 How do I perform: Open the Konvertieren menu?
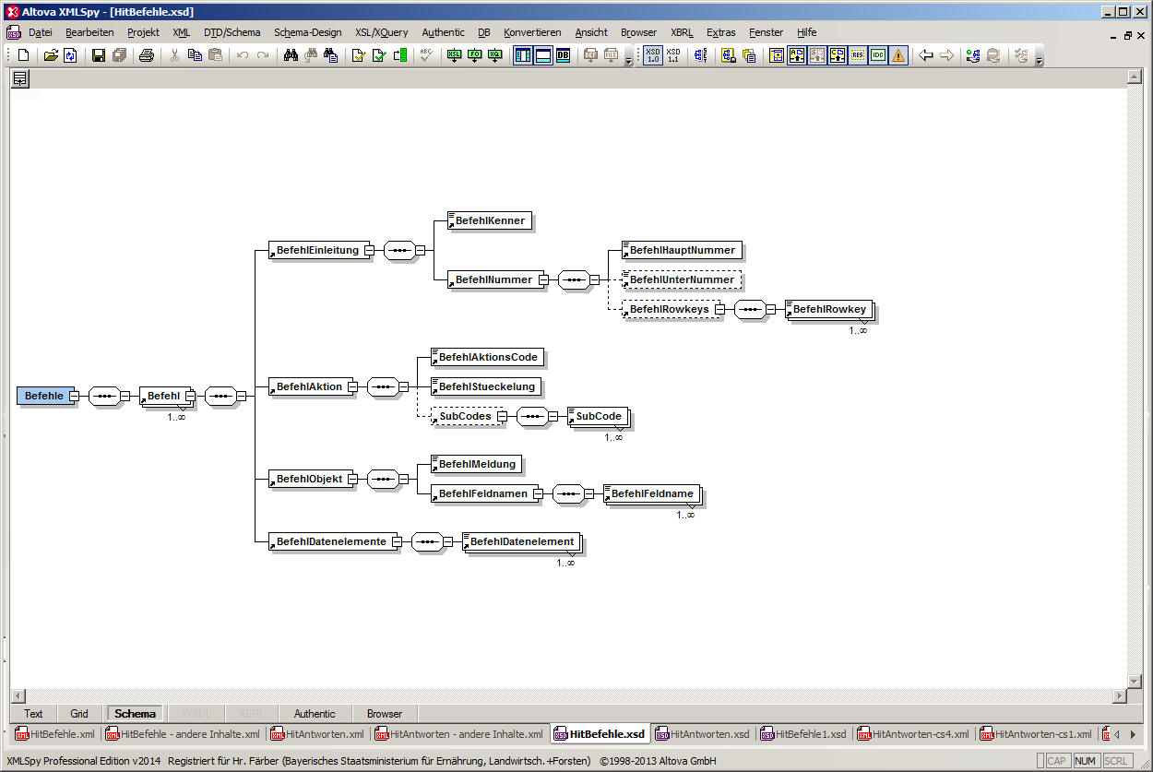(532, 32)
